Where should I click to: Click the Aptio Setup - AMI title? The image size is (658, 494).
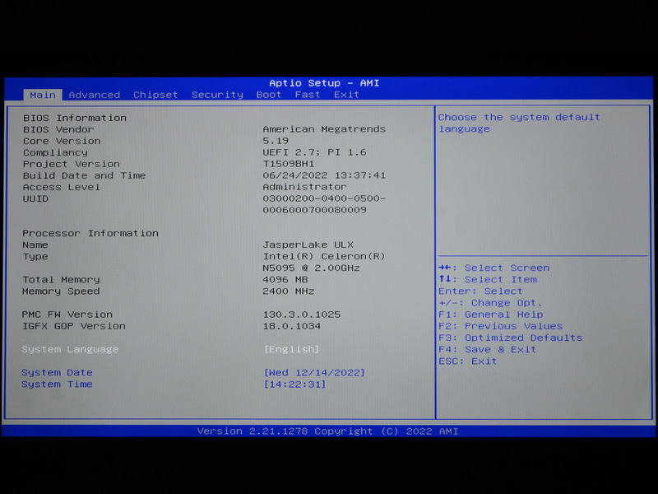tap(324, 83)
